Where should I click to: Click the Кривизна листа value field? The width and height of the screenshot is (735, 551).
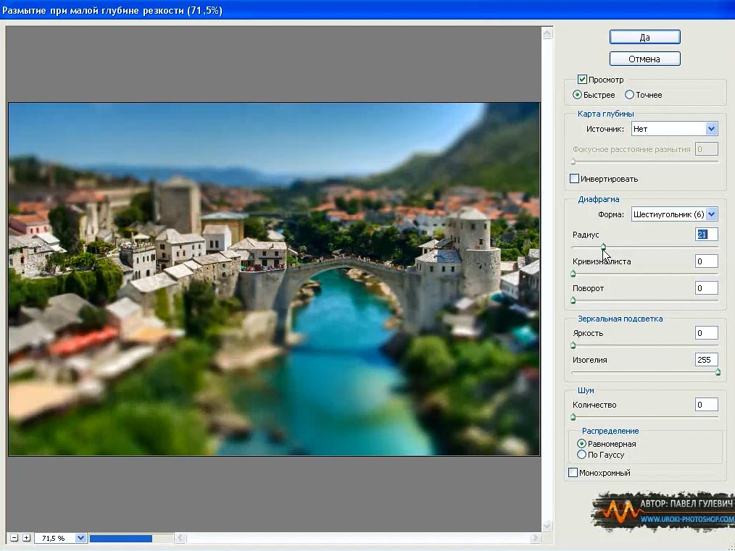click(707, 261)
